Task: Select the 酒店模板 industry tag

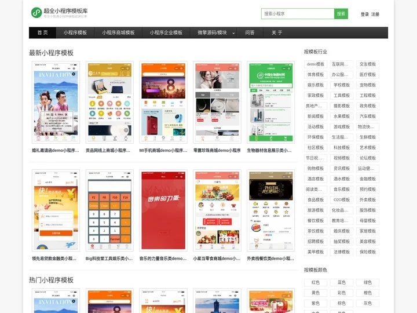Action: pyautogui.click(x=316, y=179)
